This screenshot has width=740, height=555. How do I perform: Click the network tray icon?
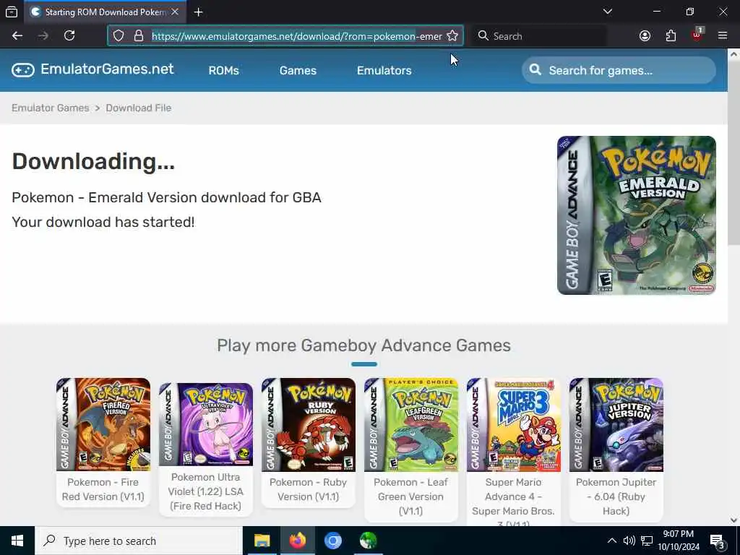click(647, 541)
